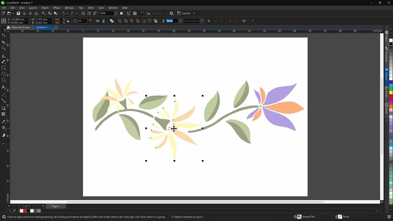Open the Objects docker tab

(387, 74)
